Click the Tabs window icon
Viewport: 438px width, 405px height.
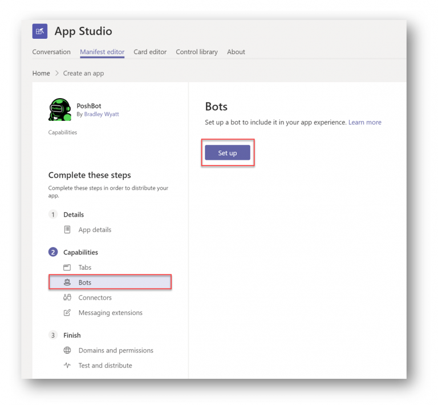coord(67,268)
